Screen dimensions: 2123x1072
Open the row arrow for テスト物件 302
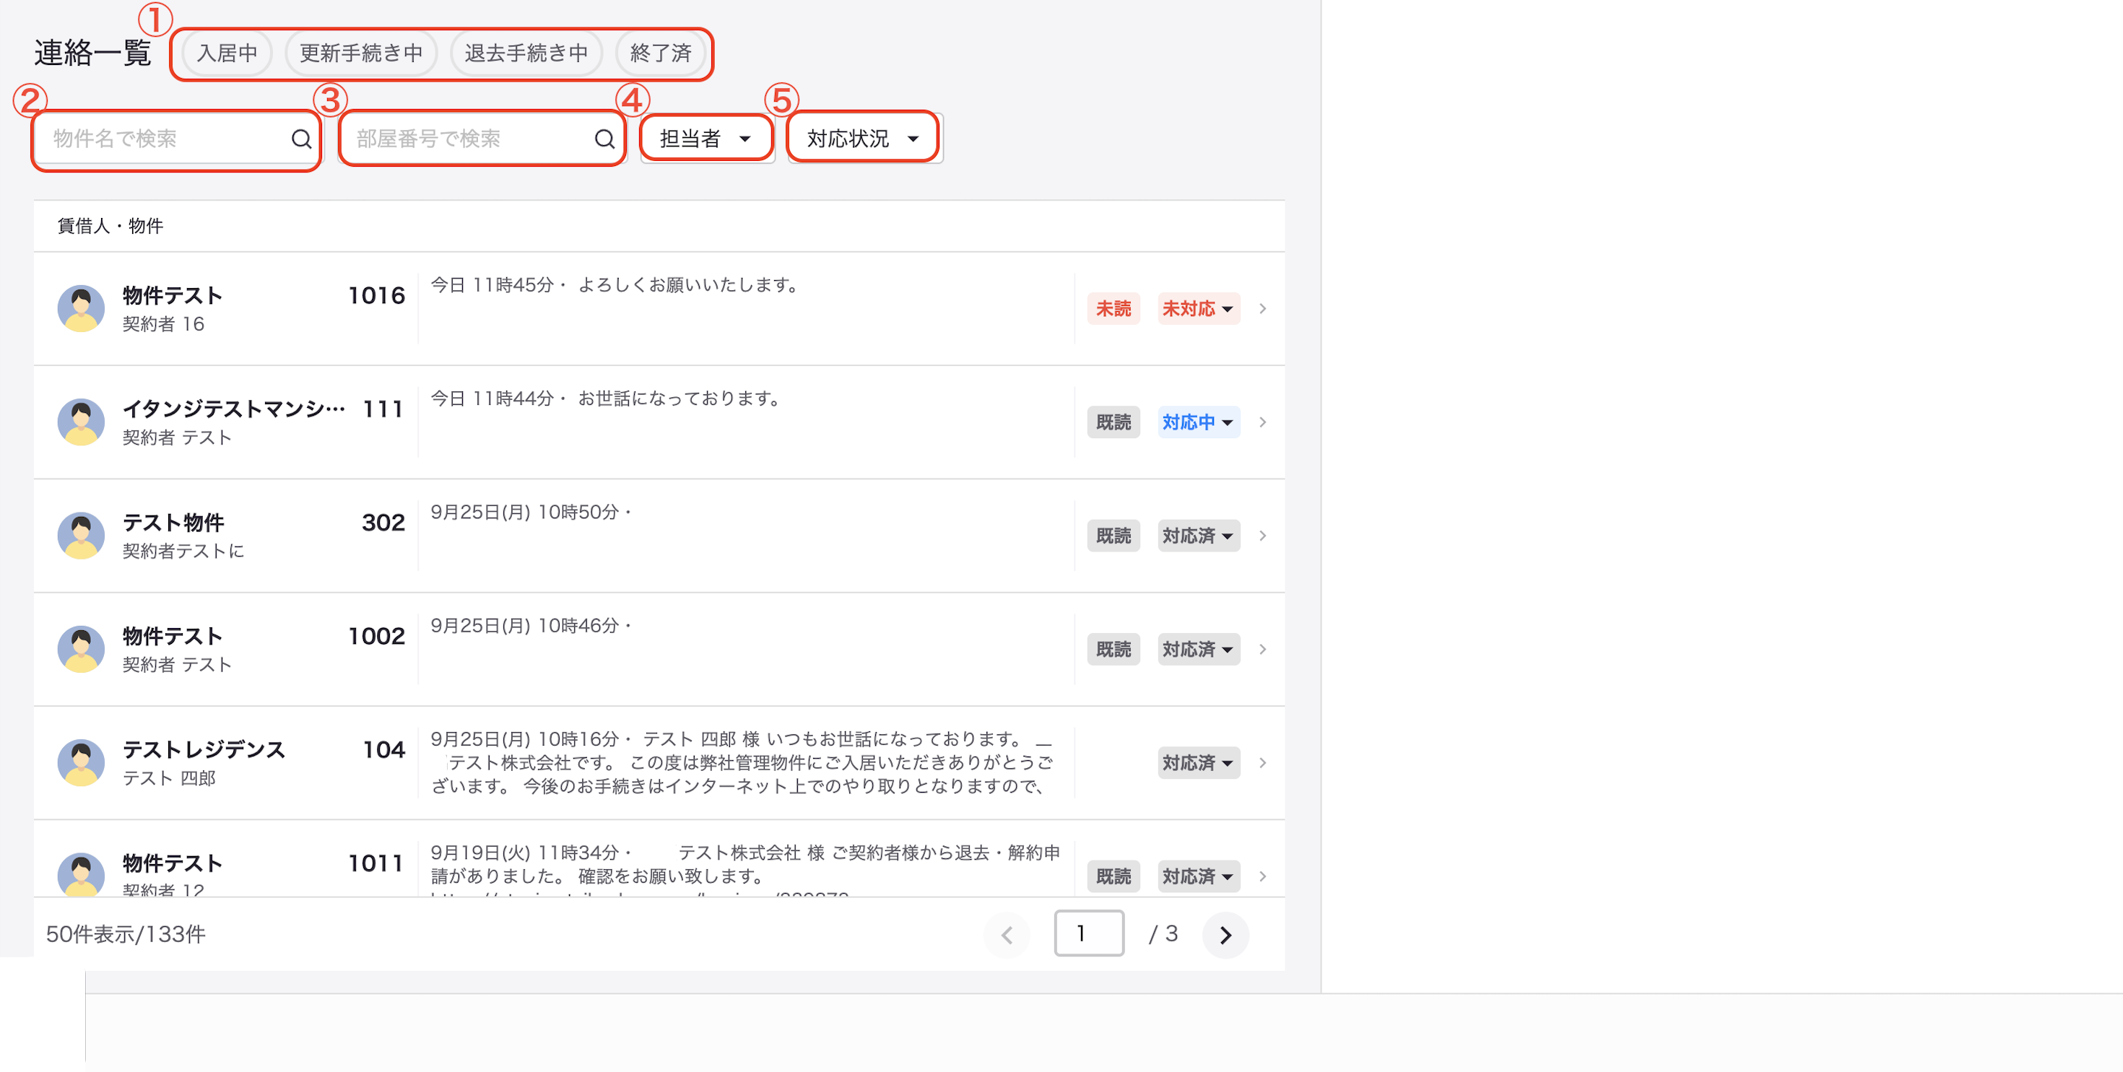(x=1262, y=536)
